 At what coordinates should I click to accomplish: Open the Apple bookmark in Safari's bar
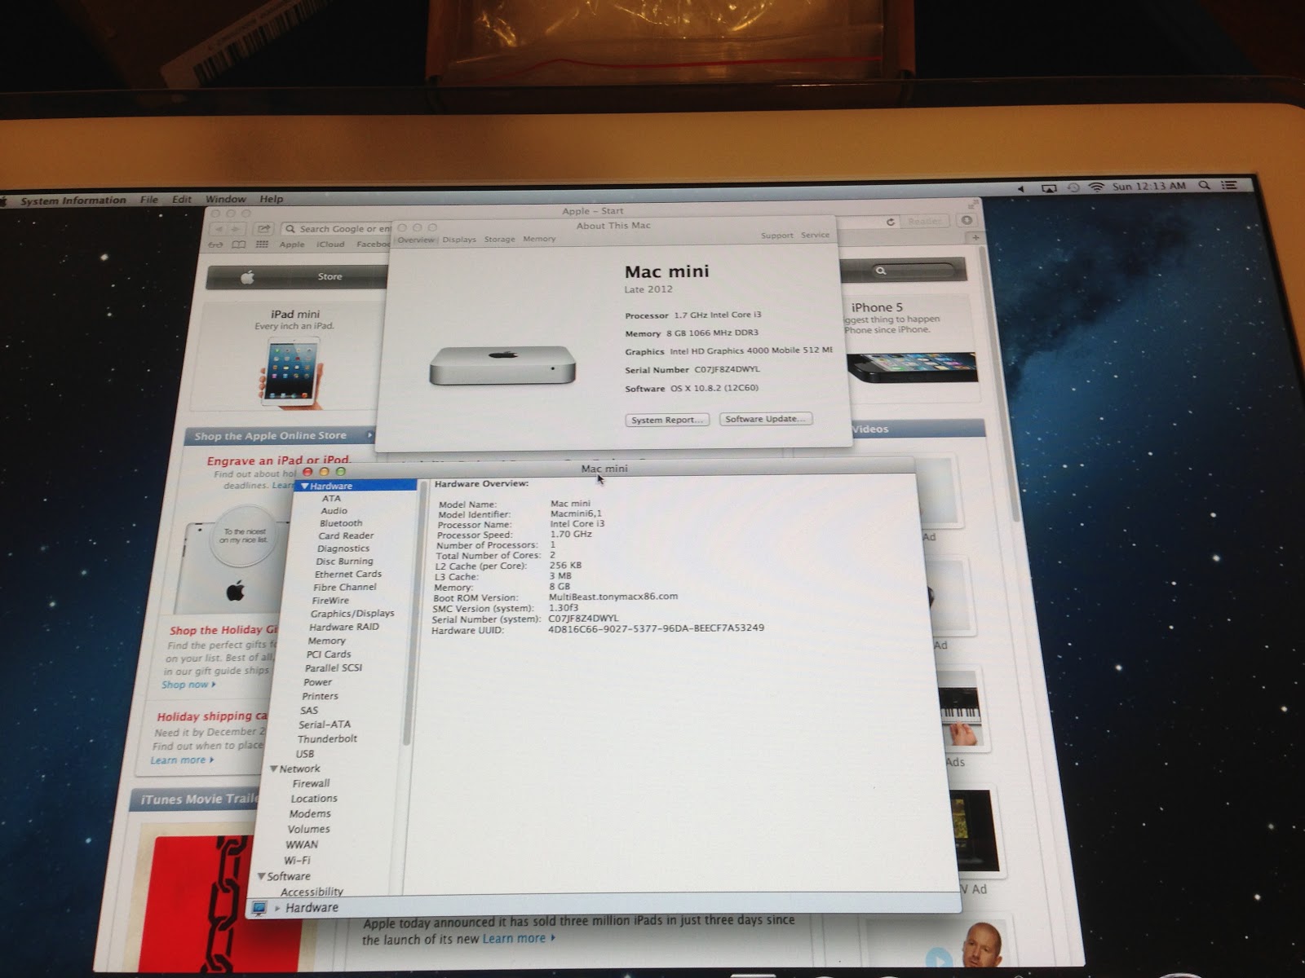[292, 244]
